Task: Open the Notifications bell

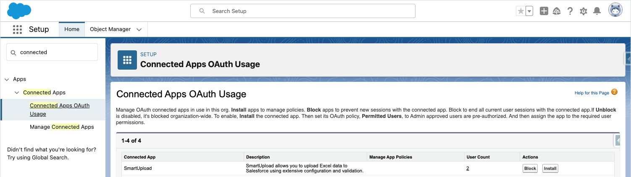Action: click(597, 11)
